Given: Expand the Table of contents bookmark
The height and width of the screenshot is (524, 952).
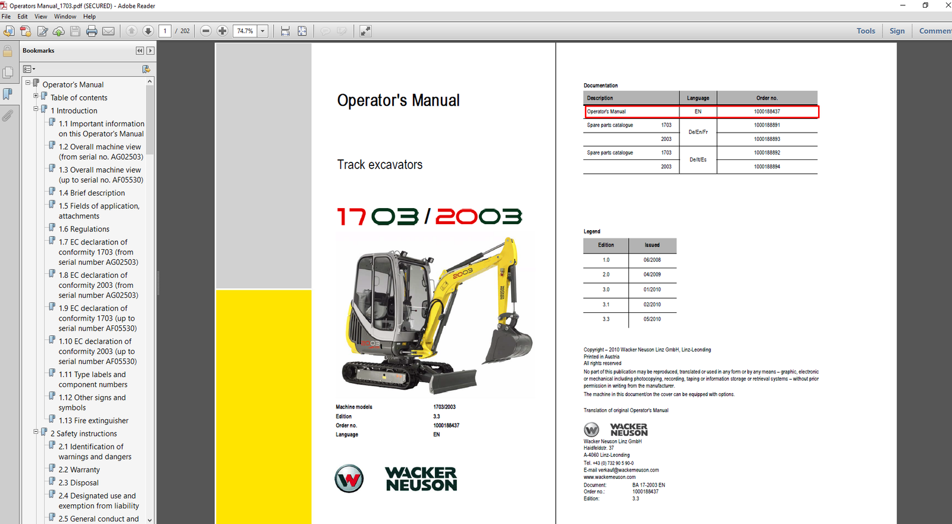Looking at the screenshot, I should 36,96.
